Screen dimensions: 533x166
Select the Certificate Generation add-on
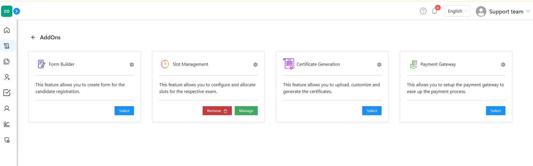click(372, 111)
